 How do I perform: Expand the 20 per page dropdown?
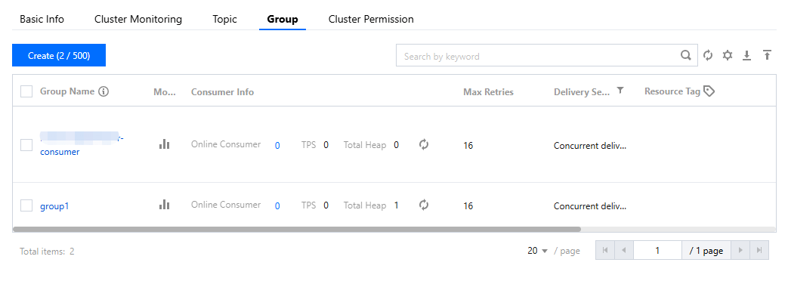(537, 250)
